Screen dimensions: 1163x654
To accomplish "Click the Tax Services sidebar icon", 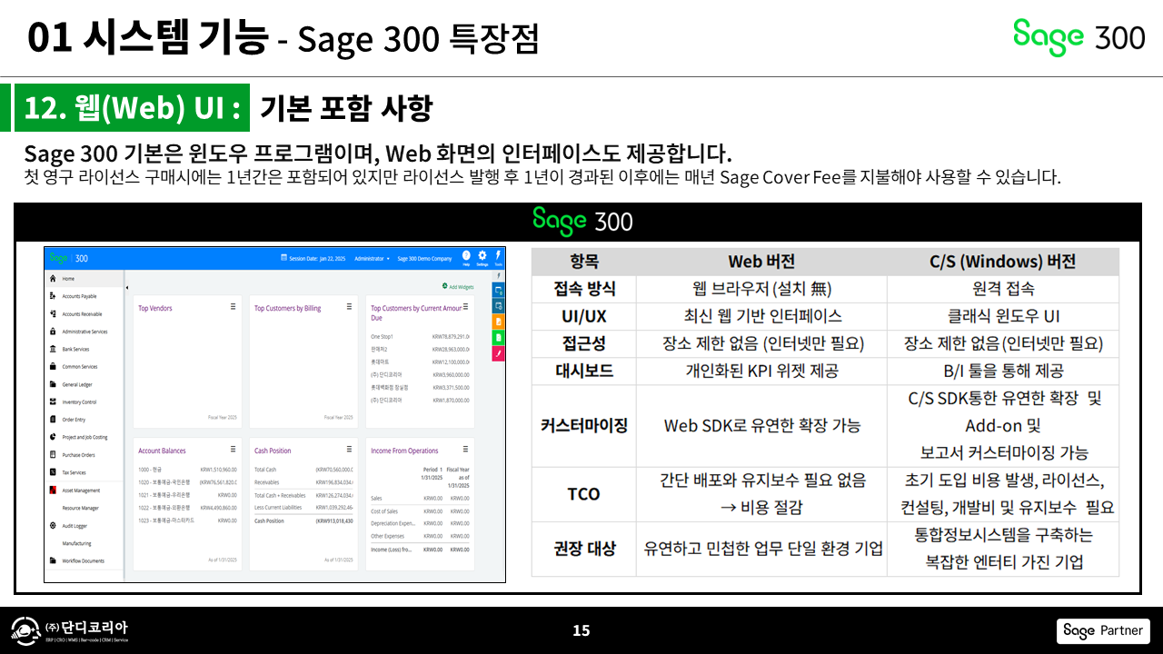I will pyautogui.click(x=53, y=472).
